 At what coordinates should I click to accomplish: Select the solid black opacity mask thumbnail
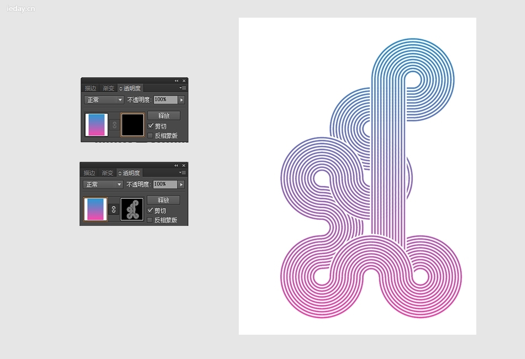click(x=133, y=125)
